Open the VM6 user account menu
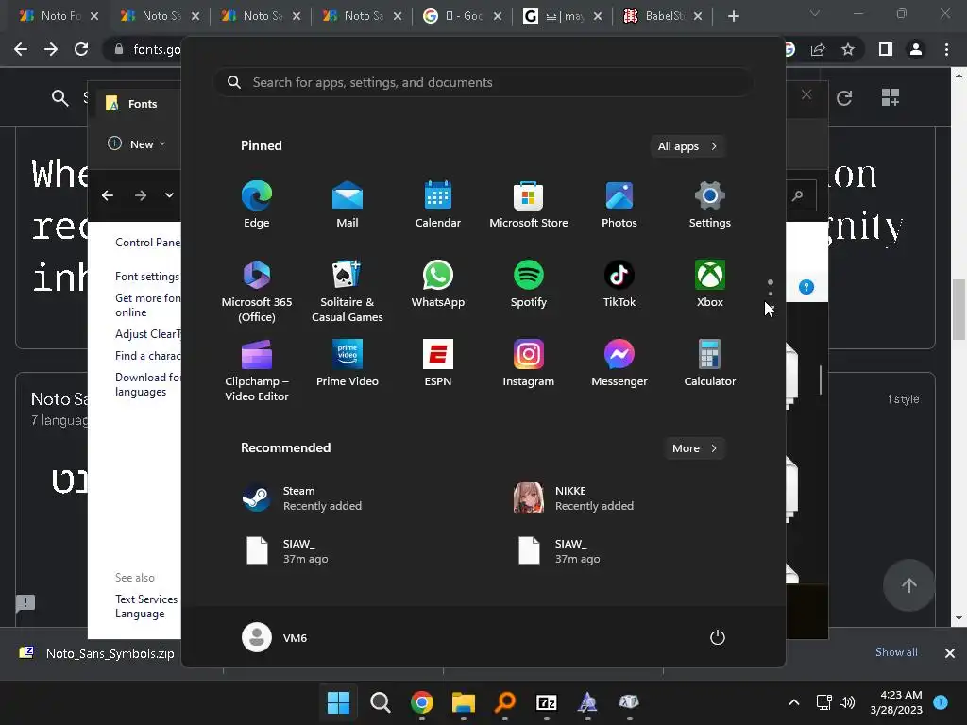The width and height of the screenshot is (967, 725). point(275,637)
